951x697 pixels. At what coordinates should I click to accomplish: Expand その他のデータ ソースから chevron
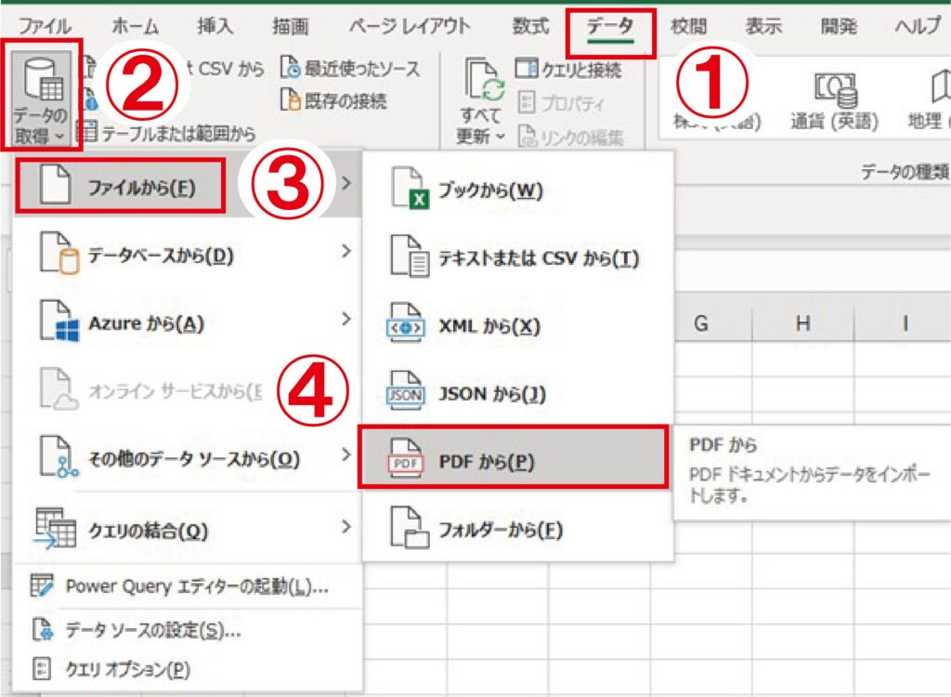pos(346,454)
